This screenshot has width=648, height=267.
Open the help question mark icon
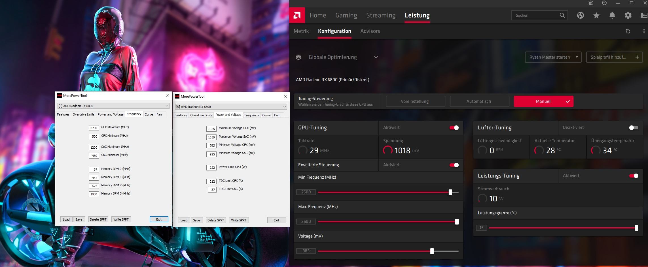point(604,3)
